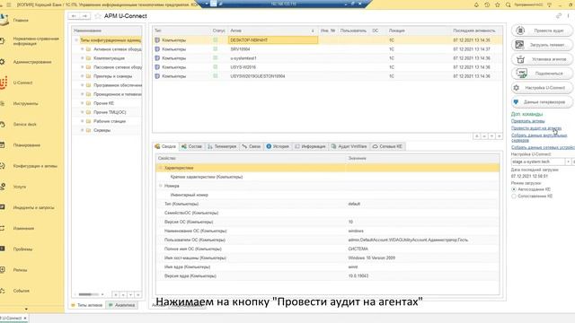This screenshot has height=323, width=575.
Task: Click the Установка агентов button
Action: tap(542, 59)
